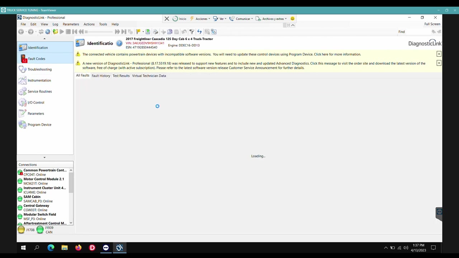Click the forward navigation arrow in the toolbar
Image resolution: width=459 pixels, height=258 pixels.
pyautogui.click(x=31, y=32)
